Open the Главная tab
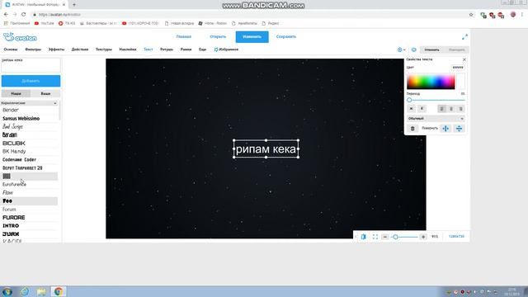 [x=184, y=36]
